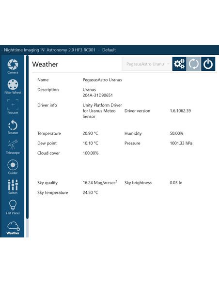The height and width of the screenshot is (283, 219).
Task: Click the Nighttime Imaging 'N' Astronomy title
Action: point(49,50)
